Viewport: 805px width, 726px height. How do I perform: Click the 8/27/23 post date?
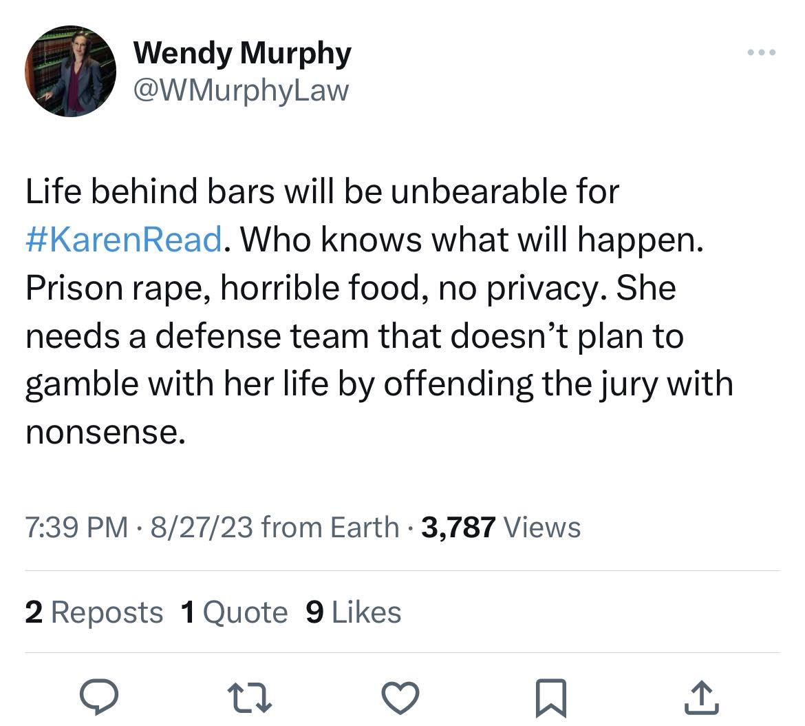pyautogui.click(x=200, y=528)
